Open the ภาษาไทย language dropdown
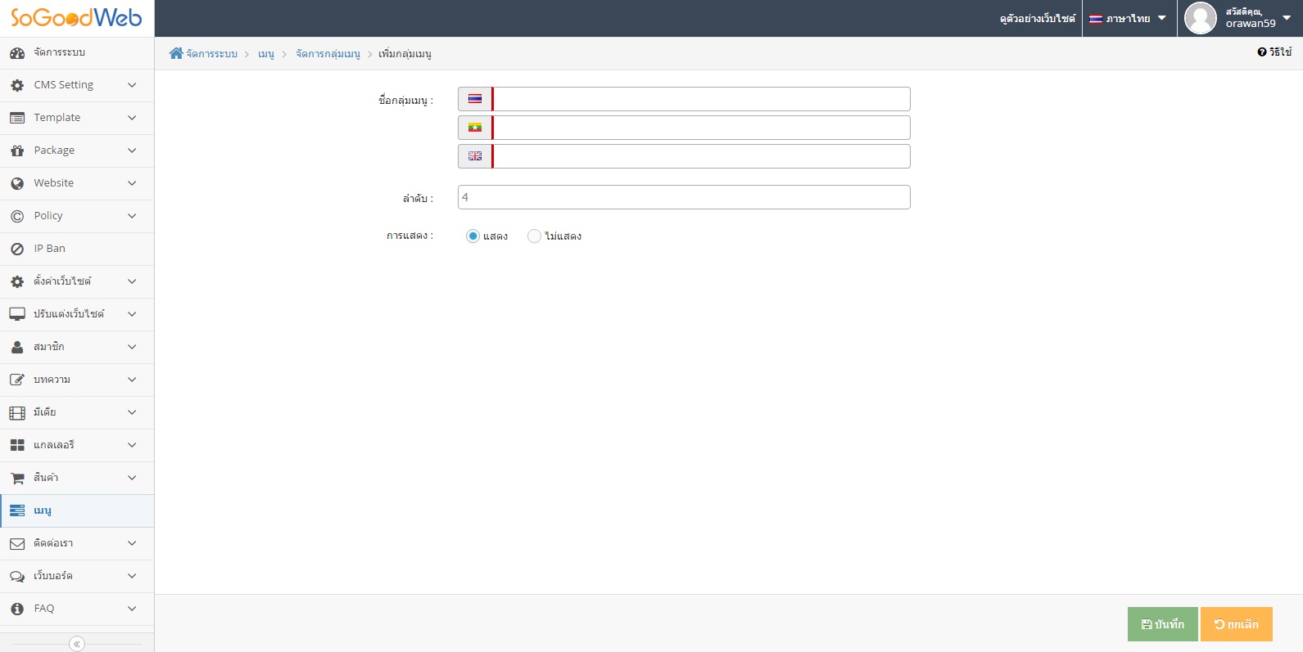 (x=1128, y=18)
